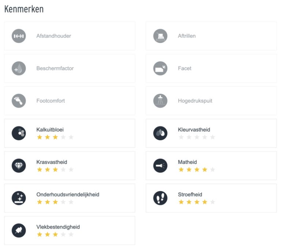This screenshot has height=252, width=281.
Task: Click the Matheid flashlight icon
Action: (160, 166)
